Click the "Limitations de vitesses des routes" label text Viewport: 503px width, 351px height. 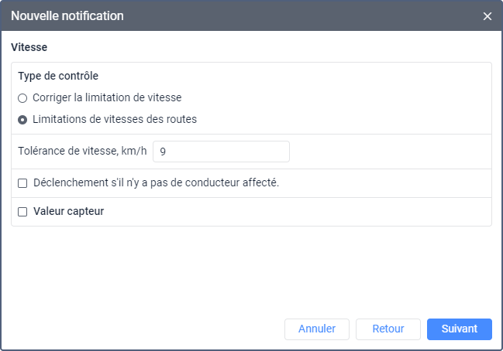115,120
